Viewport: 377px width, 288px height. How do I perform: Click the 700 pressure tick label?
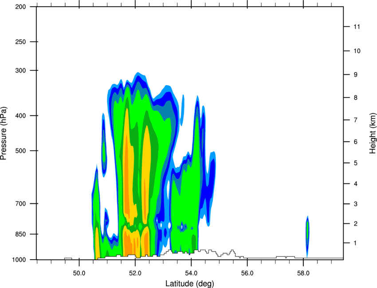click(x=20, y=203)
